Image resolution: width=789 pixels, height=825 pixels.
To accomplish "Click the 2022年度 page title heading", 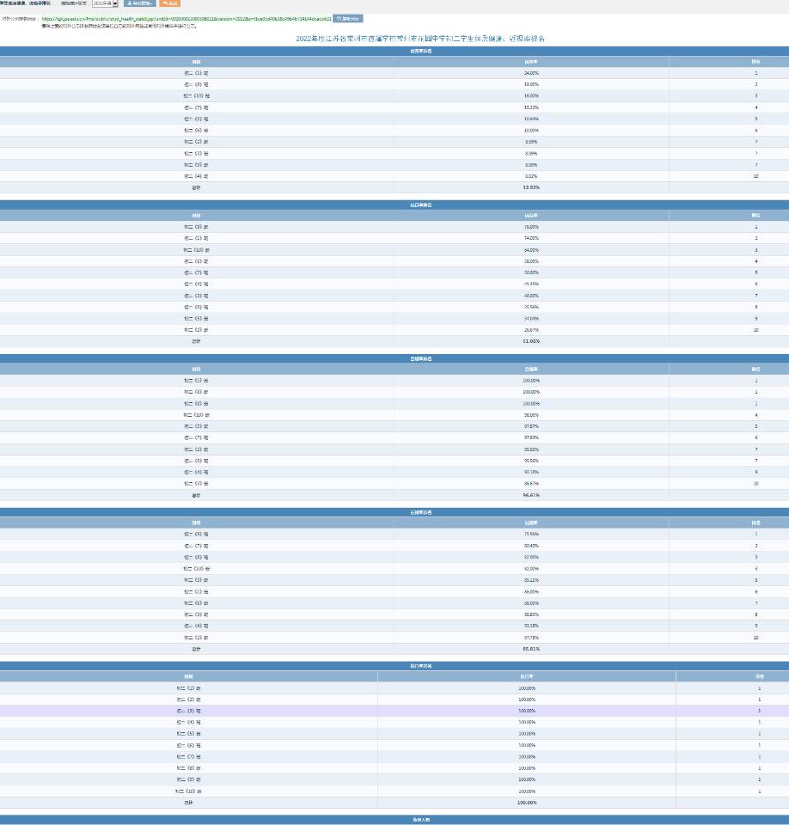I will tap(420, 39).
